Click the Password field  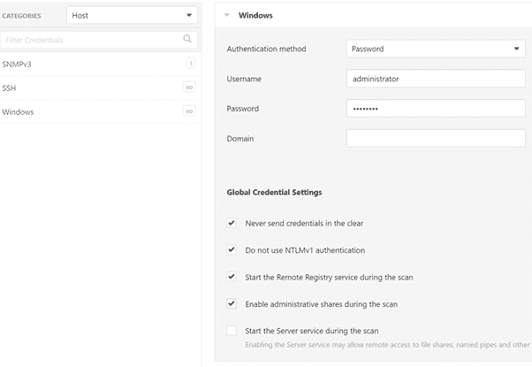436,109
